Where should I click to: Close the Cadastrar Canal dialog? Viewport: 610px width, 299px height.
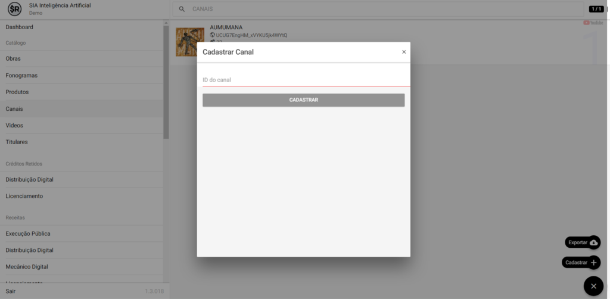click(404, 52)
